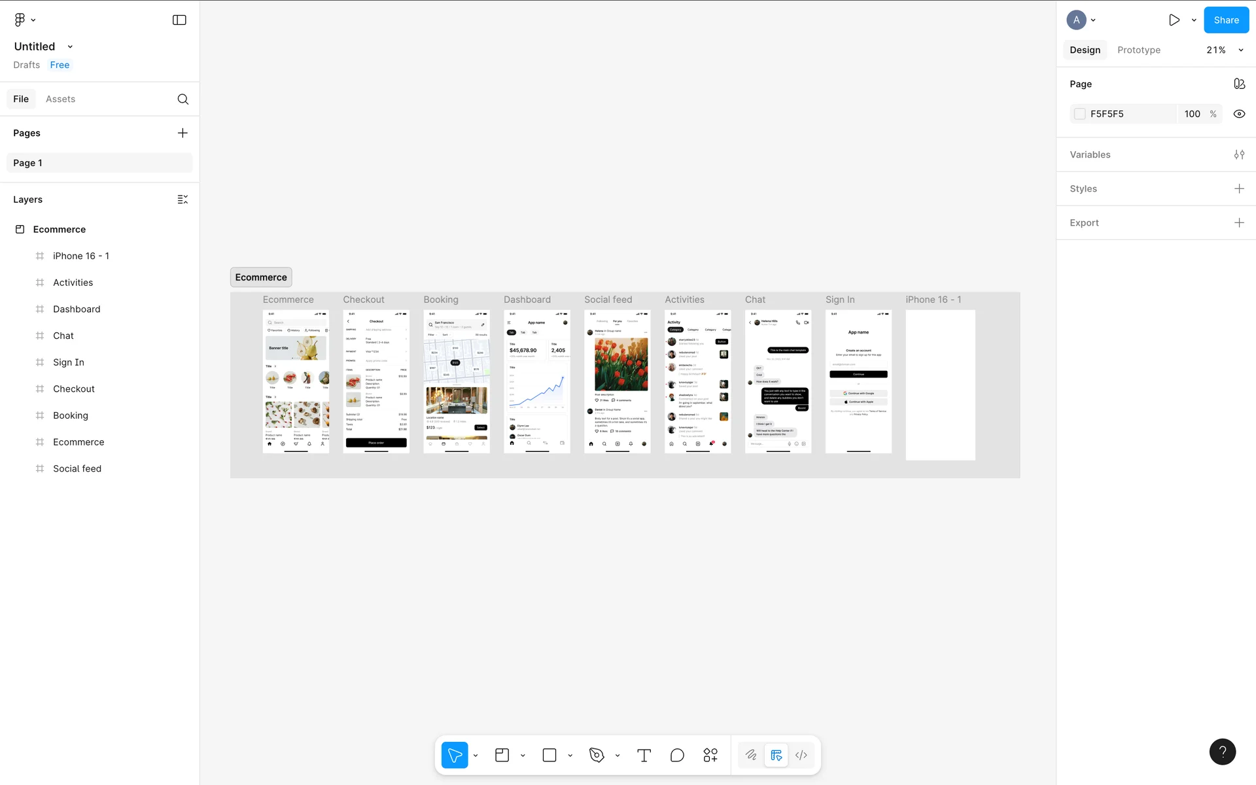Screen dimensions: 1256x785
Task: Switch to Dev Mode toggle in the toolbar
Action: coord(801,755)
